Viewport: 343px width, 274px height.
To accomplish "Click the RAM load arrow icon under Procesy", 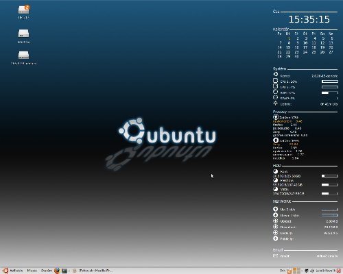I will click(x=276, y=140).
